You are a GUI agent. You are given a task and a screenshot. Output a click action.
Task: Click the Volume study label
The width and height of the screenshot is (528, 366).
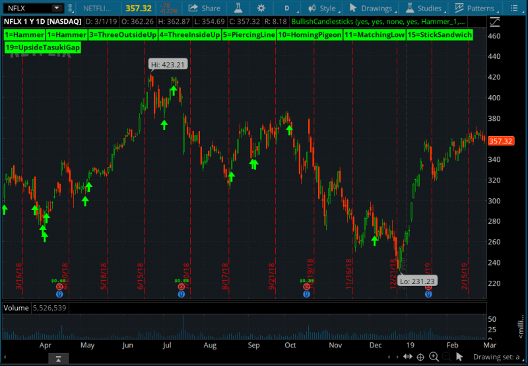point(16,308)
